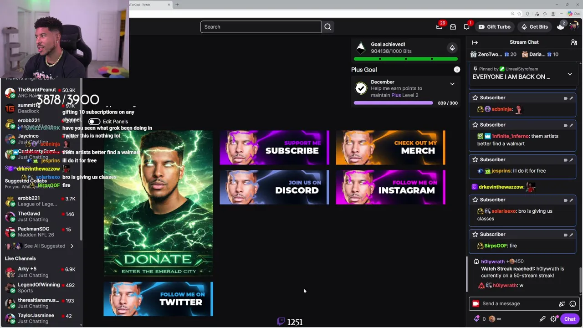Open the Follow Me on Twitter panel

[158, 299]
